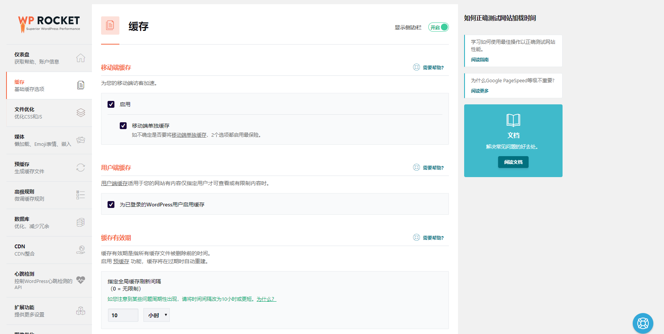Click the heartbeat heart icon

pyautogui.click(x=80, y=280)
